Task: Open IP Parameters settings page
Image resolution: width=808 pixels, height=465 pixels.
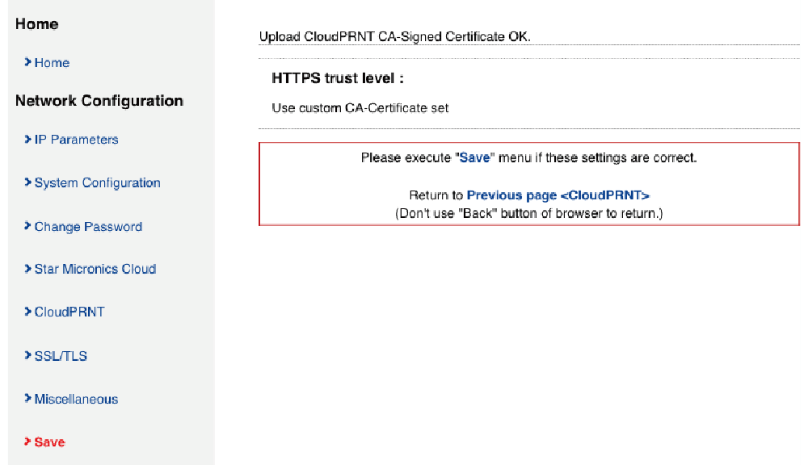Action: [76, 140]
